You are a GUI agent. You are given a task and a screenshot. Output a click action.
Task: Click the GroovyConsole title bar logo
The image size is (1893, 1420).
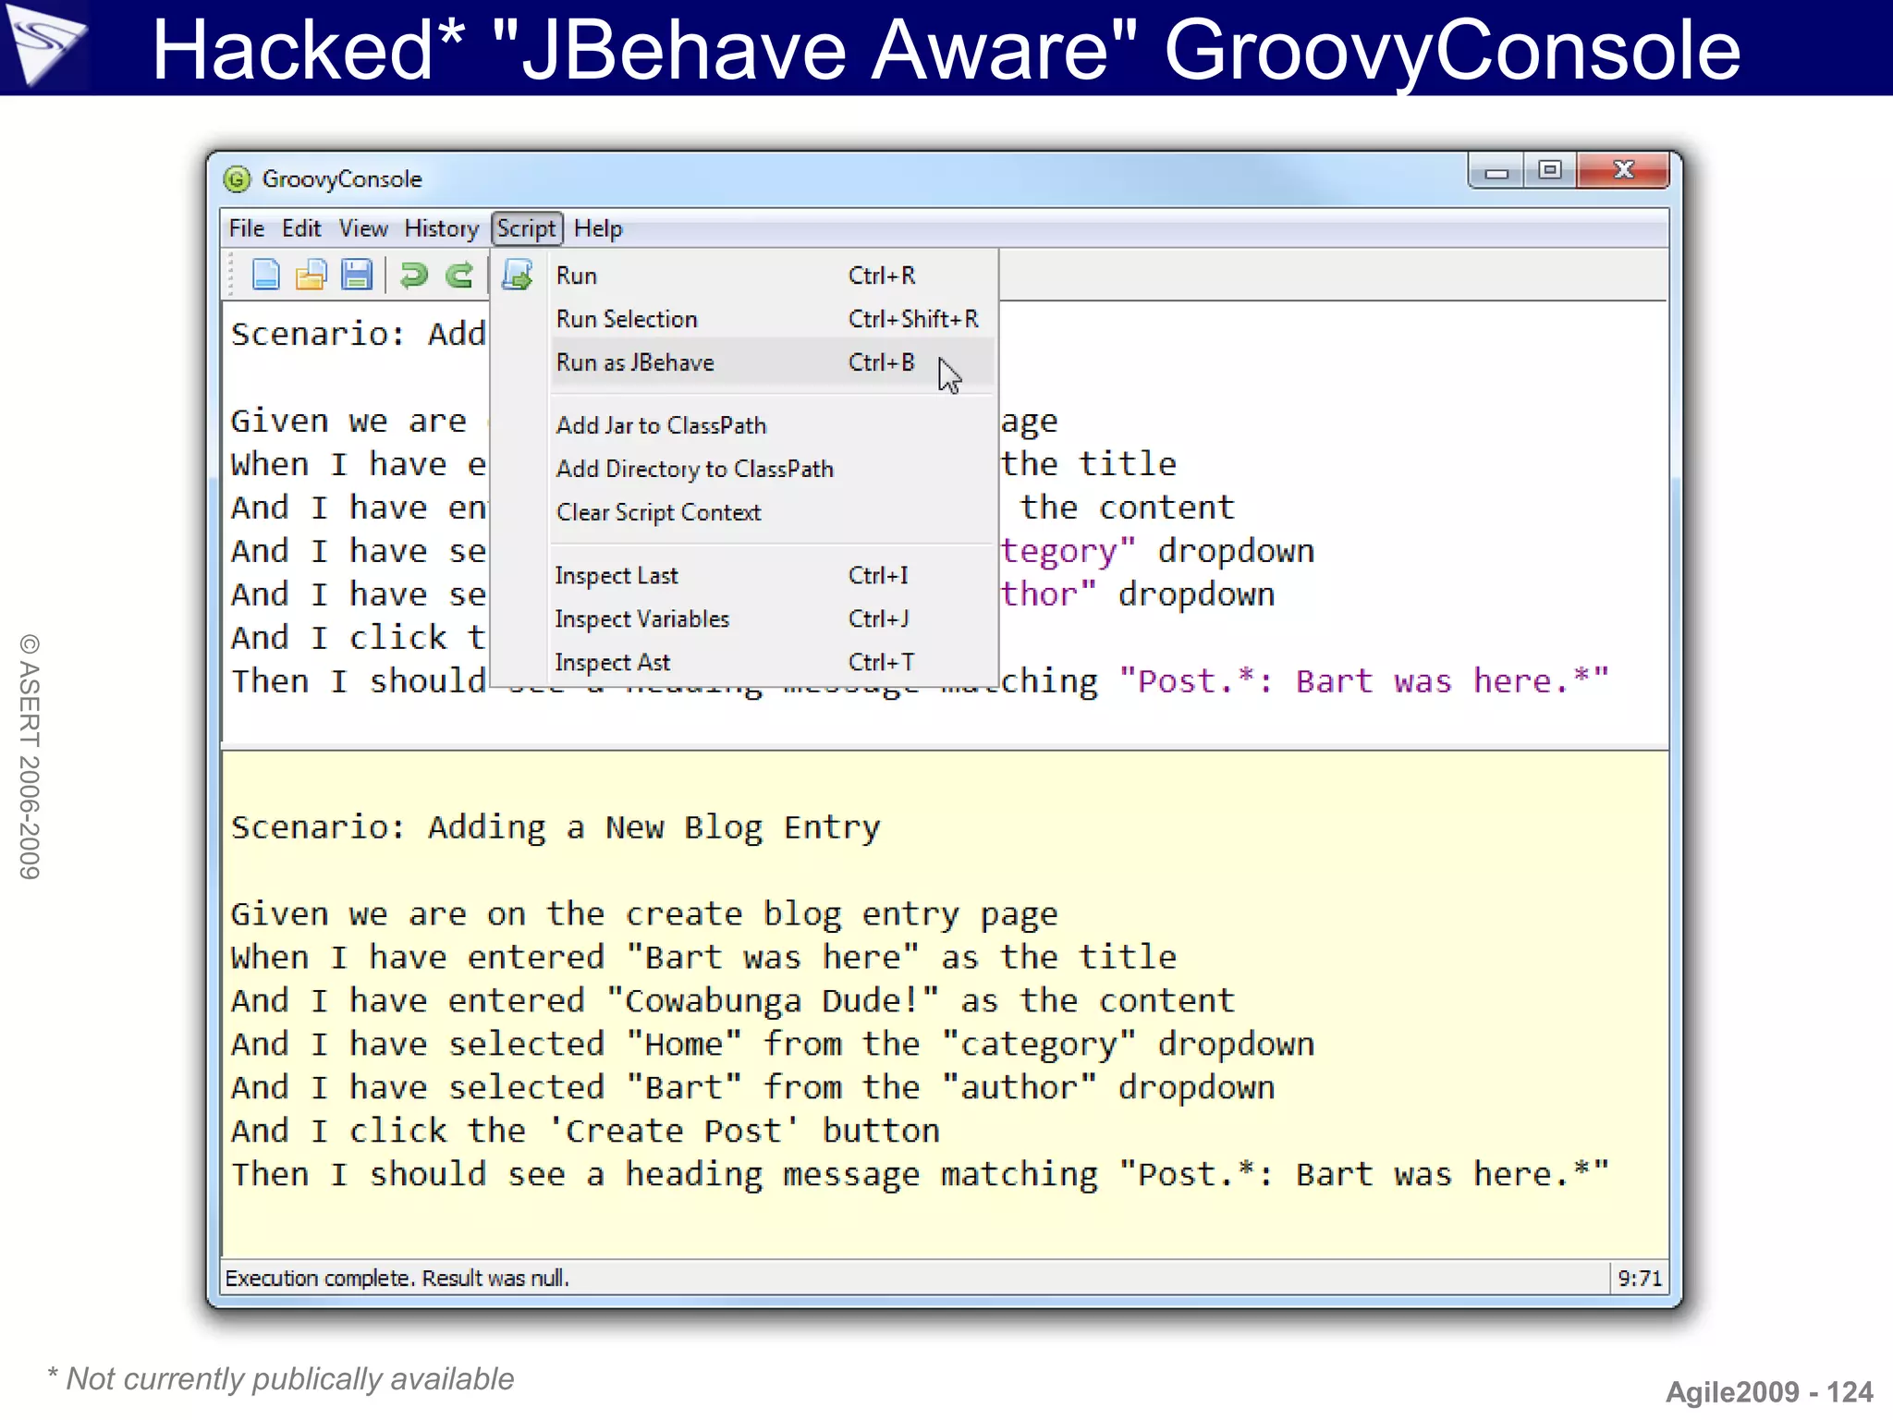tap(238, 178)
